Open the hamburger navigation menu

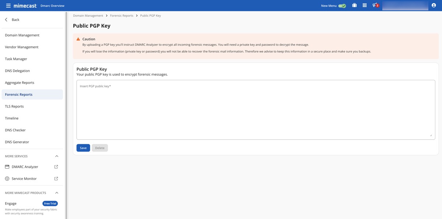point(8,6)
